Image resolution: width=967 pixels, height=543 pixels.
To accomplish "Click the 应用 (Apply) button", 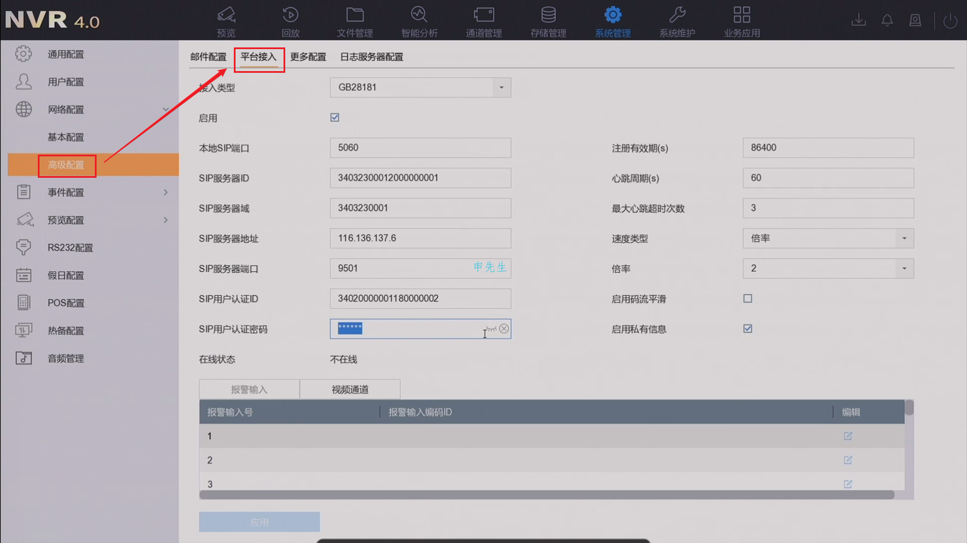I will point(259,522).
